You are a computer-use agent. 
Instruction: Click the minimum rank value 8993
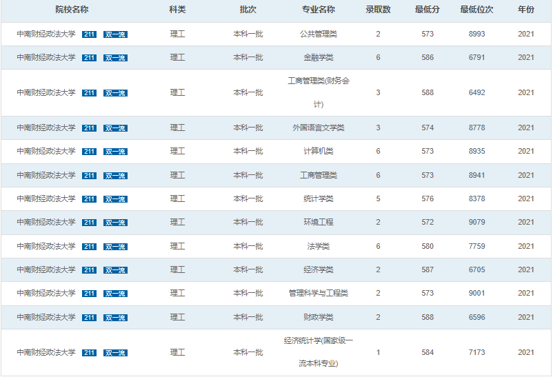point(477,34)
